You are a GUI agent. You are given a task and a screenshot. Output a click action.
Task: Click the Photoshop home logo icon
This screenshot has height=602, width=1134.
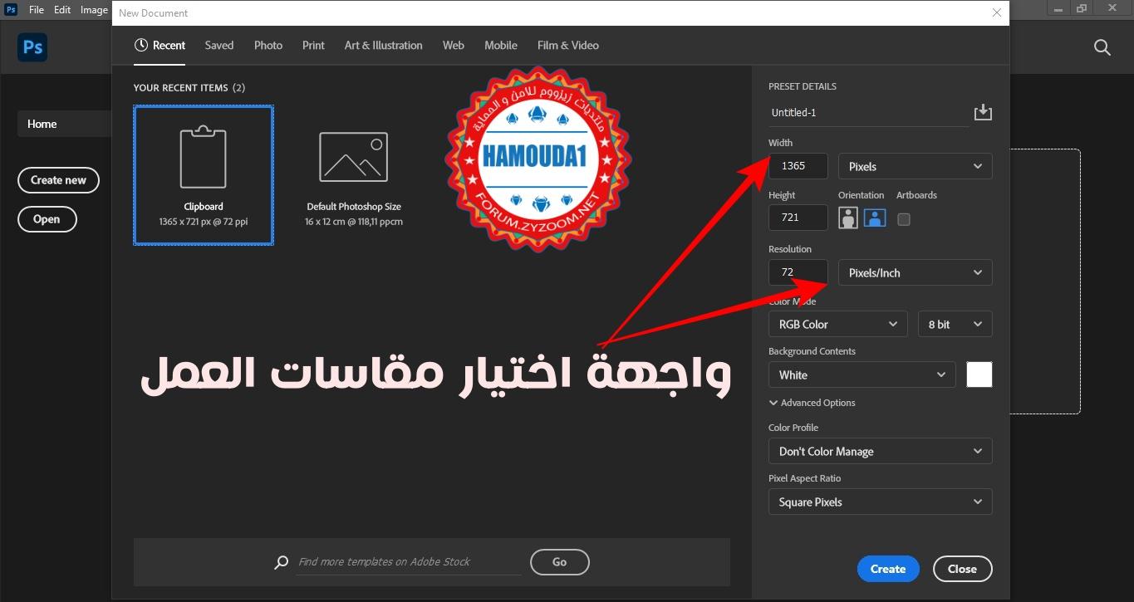pos(32,47)
